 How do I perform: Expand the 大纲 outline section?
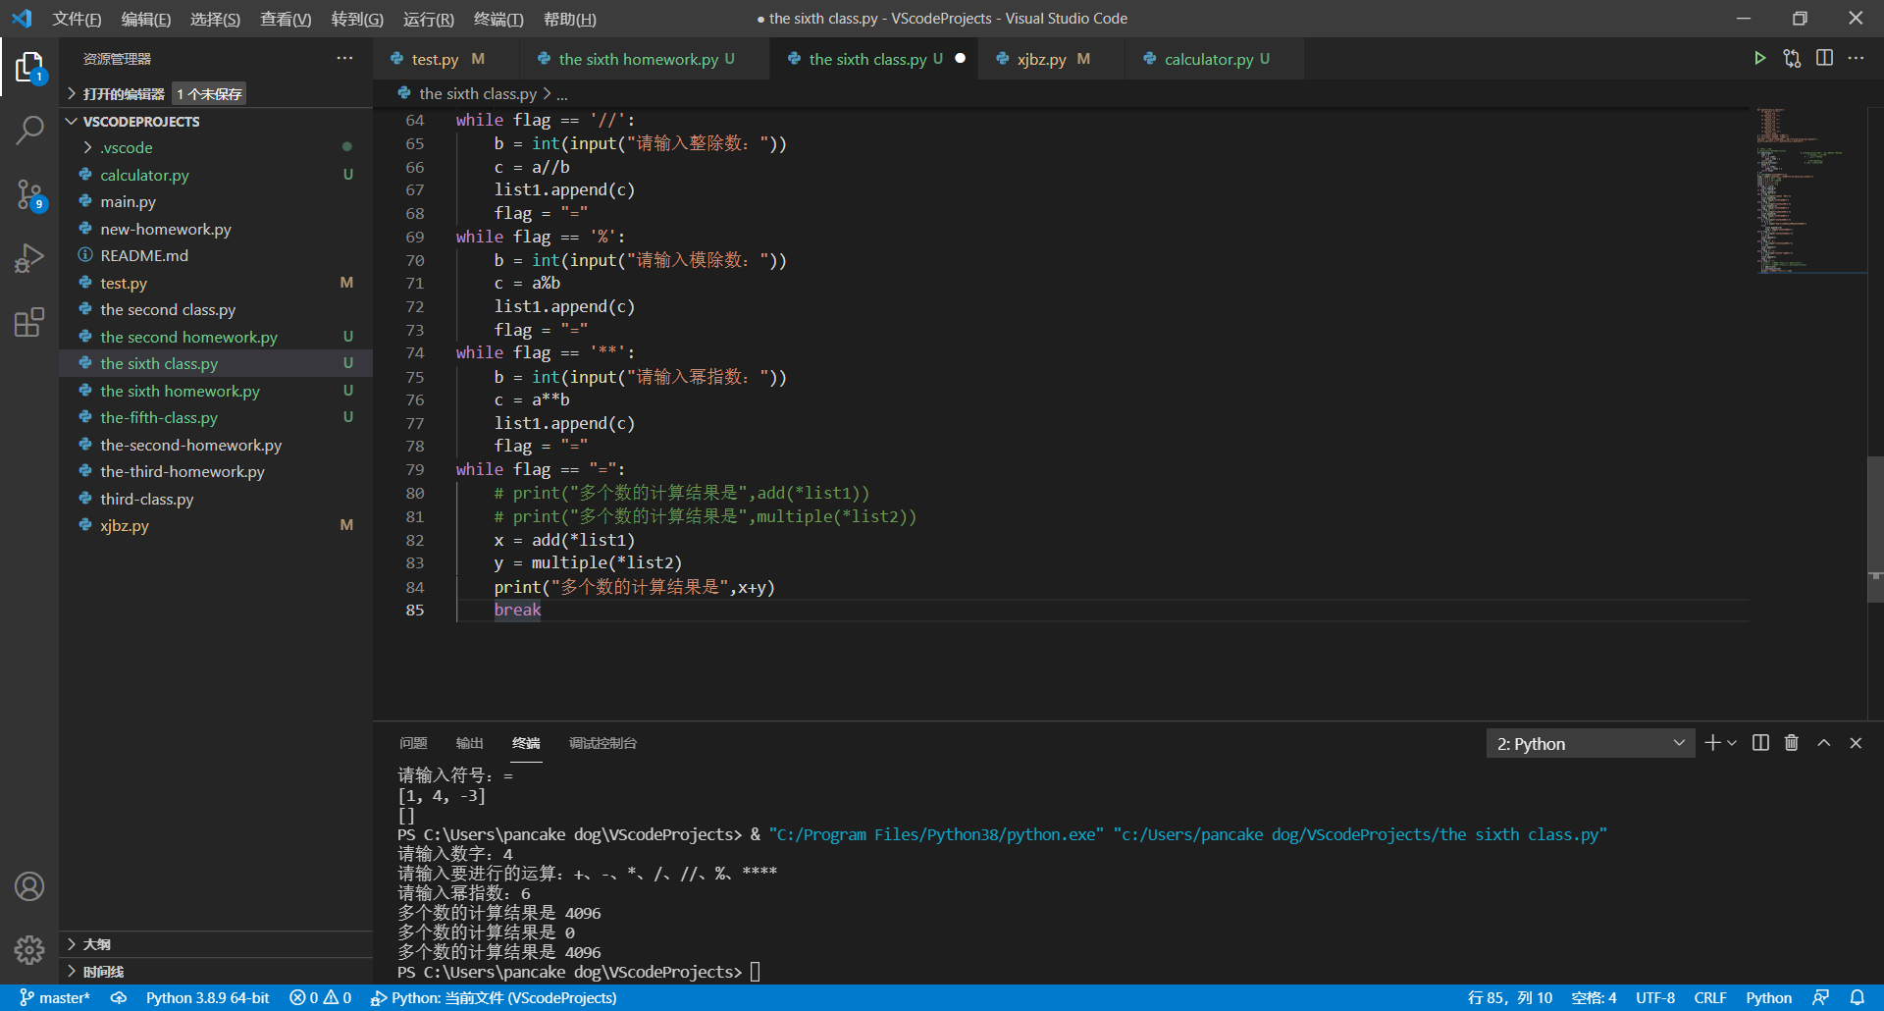point(96,944)
